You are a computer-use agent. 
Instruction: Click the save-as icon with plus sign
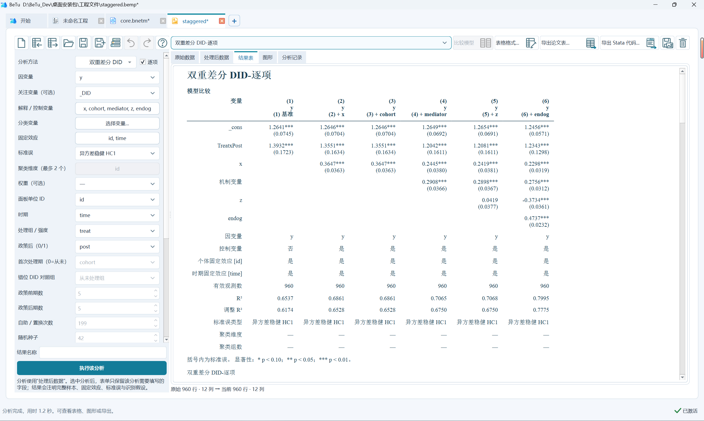[100, 43]
